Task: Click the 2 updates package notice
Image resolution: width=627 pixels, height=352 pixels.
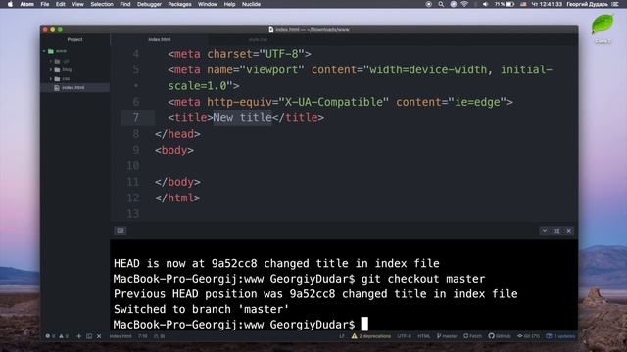Action: [560, 336]
